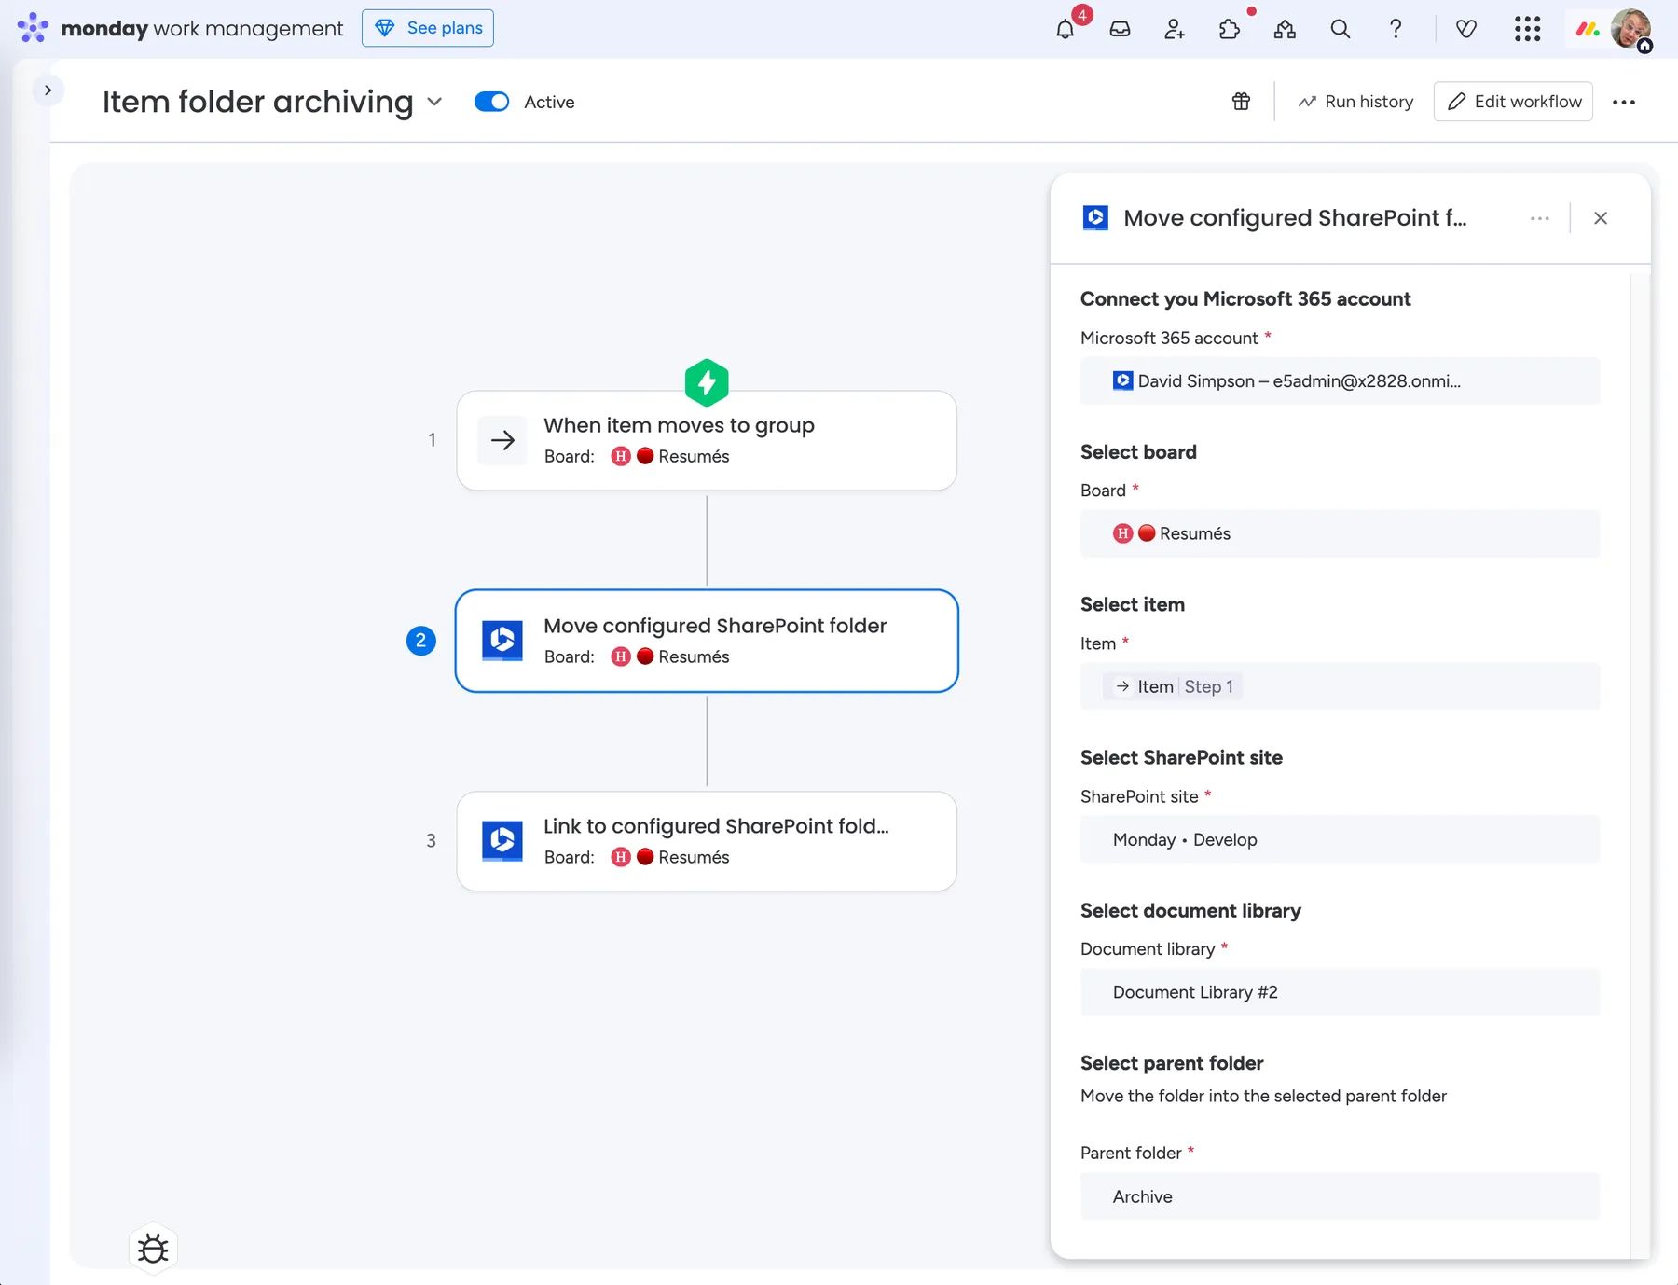1678x1285 pixels.
Task: Select the Move configured SharePoint folder step
Action: click(707, 641)
